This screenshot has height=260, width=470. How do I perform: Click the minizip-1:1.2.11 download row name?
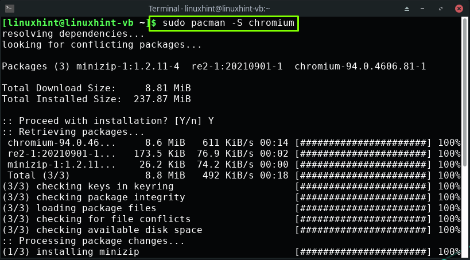(61, 164)
